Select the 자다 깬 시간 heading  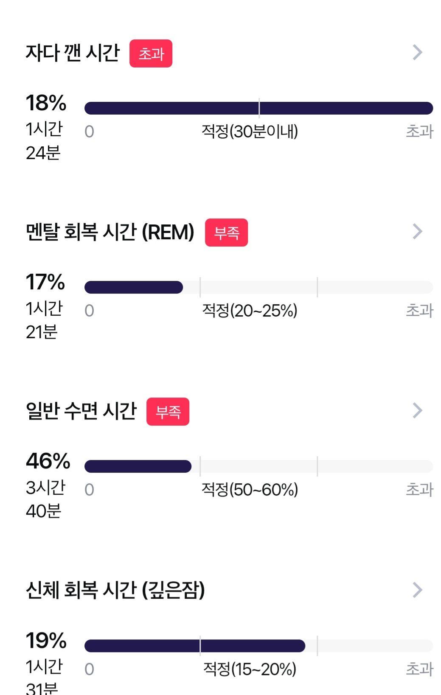point(73,53)
